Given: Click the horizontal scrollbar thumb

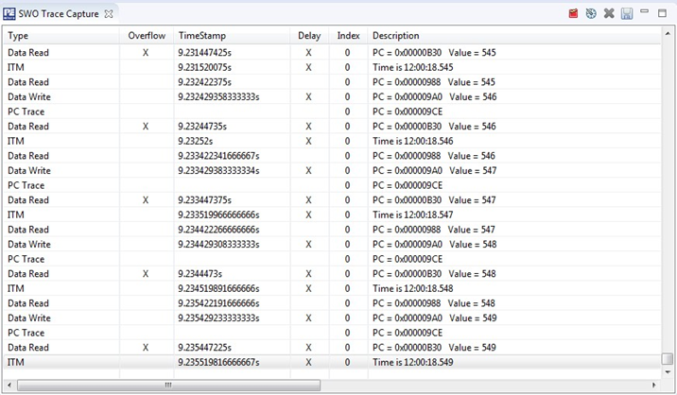Looking at the screenshot, I should point(168,385).
